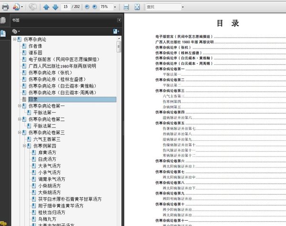
Task: Open the 茯苓白术厚朴石膏黄芩甘草汤方 bookmark
Action: pos(70,199)
